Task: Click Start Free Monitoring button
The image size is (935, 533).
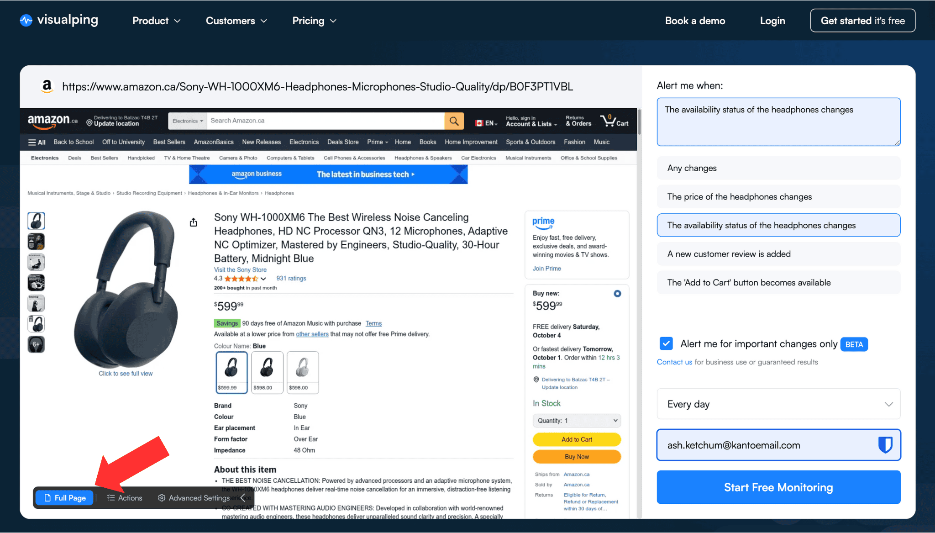Action: (x=778, y=487)
